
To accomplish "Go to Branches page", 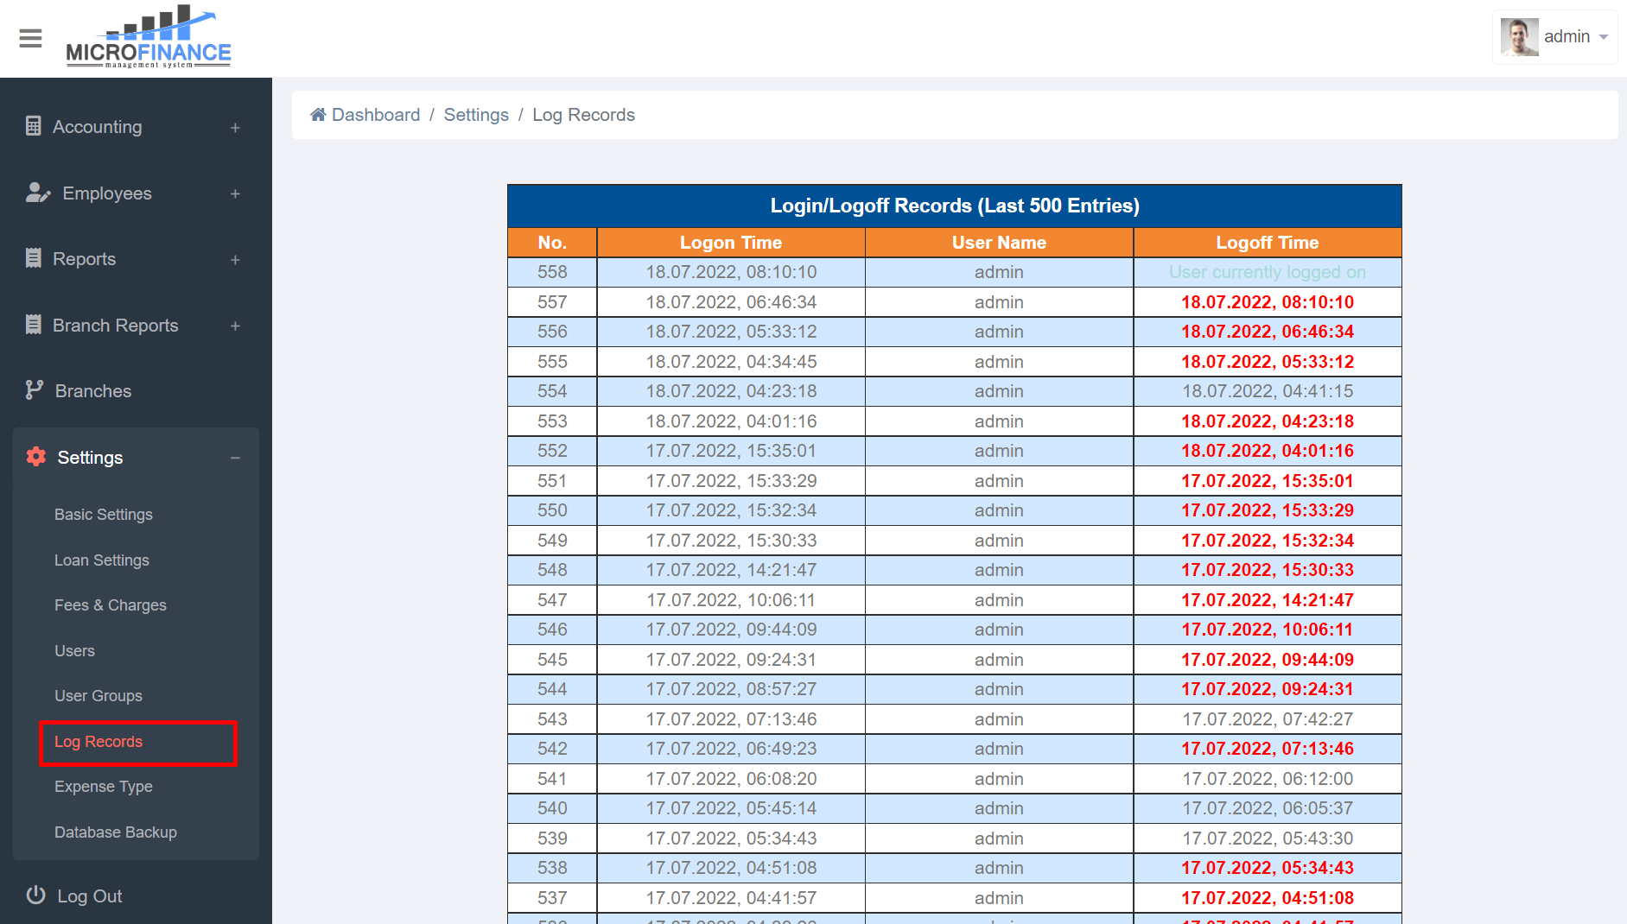I will [136, 391].
